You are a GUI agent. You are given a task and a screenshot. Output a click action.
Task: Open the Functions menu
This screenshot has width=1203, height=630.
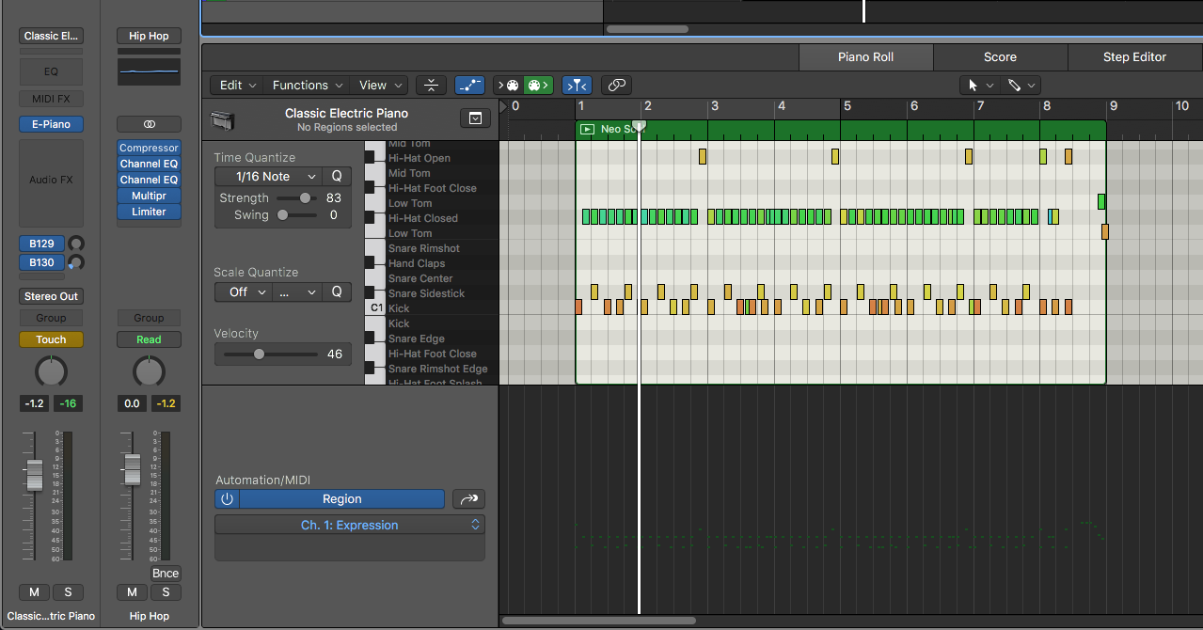pyautogui.click(x=308, y=85)
